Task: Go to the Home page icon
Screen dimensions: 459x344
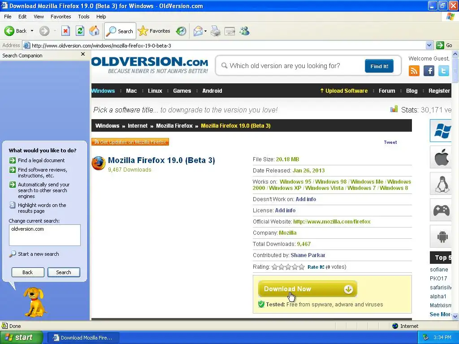Action: click(x=94, y=31)
